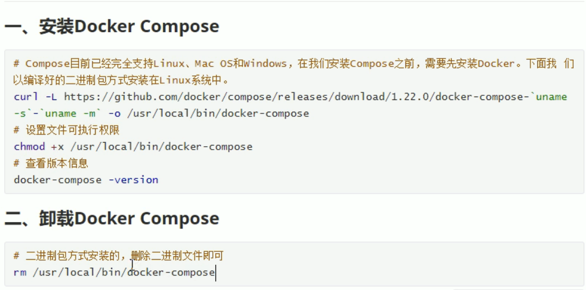Click the comment # 设置文件可执行权限
Screen dimensions: 586x290
[x=66, y=130]
